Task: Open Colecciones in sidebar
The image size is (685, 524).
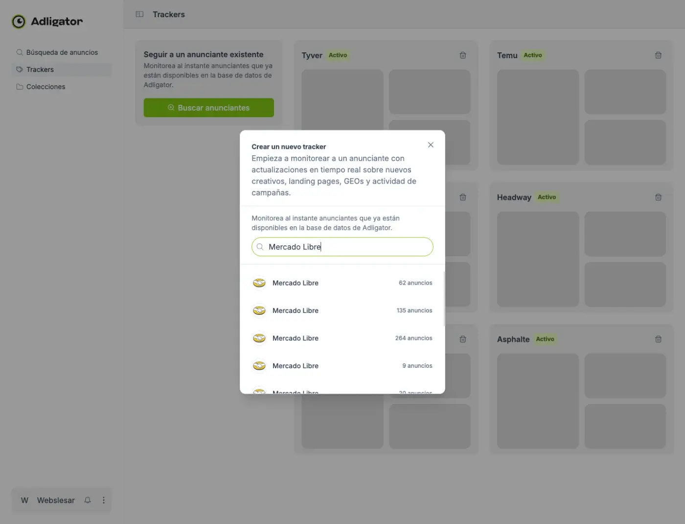Action: point(62,87)
